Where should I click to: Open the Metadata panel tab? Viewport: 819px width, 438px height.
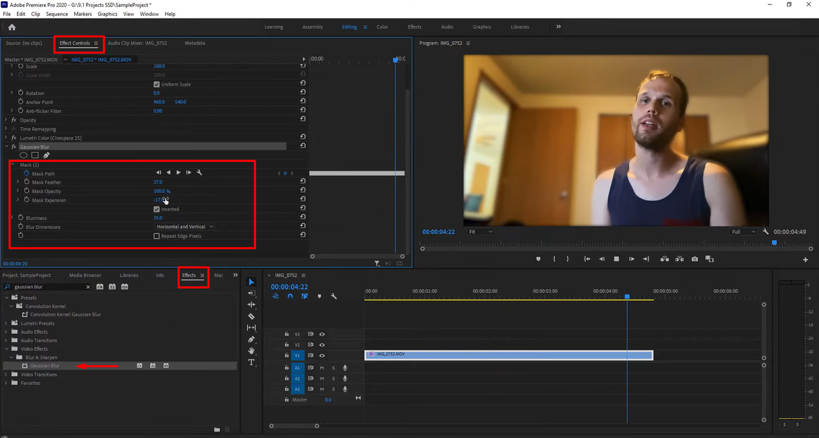(195, 43)
